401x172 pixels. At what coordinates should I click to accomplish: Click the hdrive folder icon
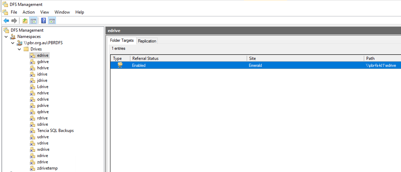pos(32,68)
